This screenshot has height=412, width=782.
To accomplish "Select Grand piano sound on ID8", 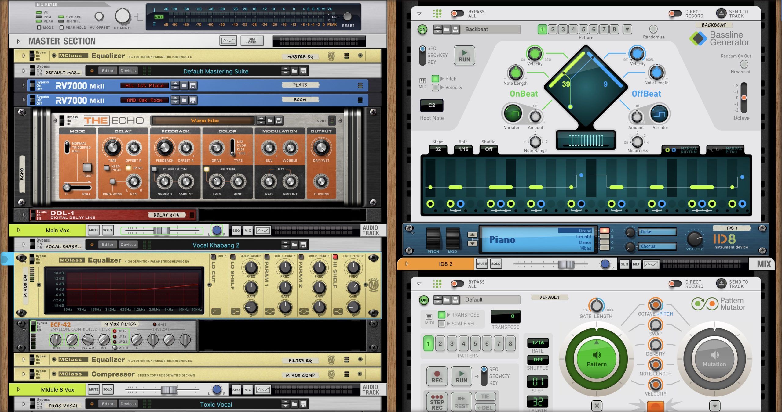I will tap(605, 231).
